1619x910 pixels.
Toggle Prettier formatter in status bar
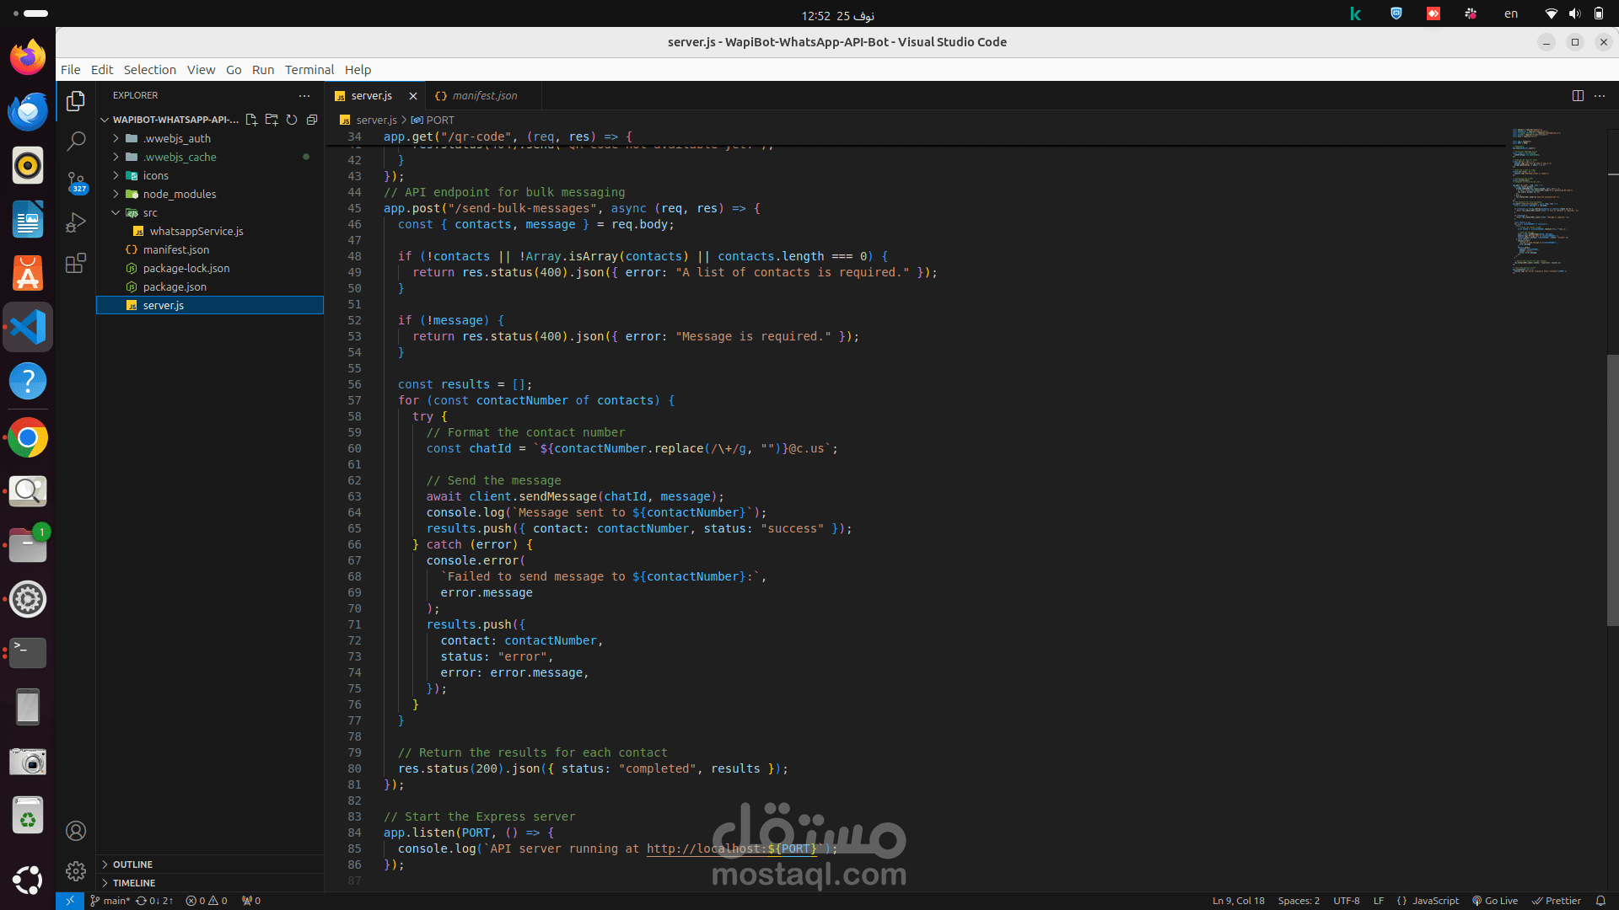coord(1557,901)
